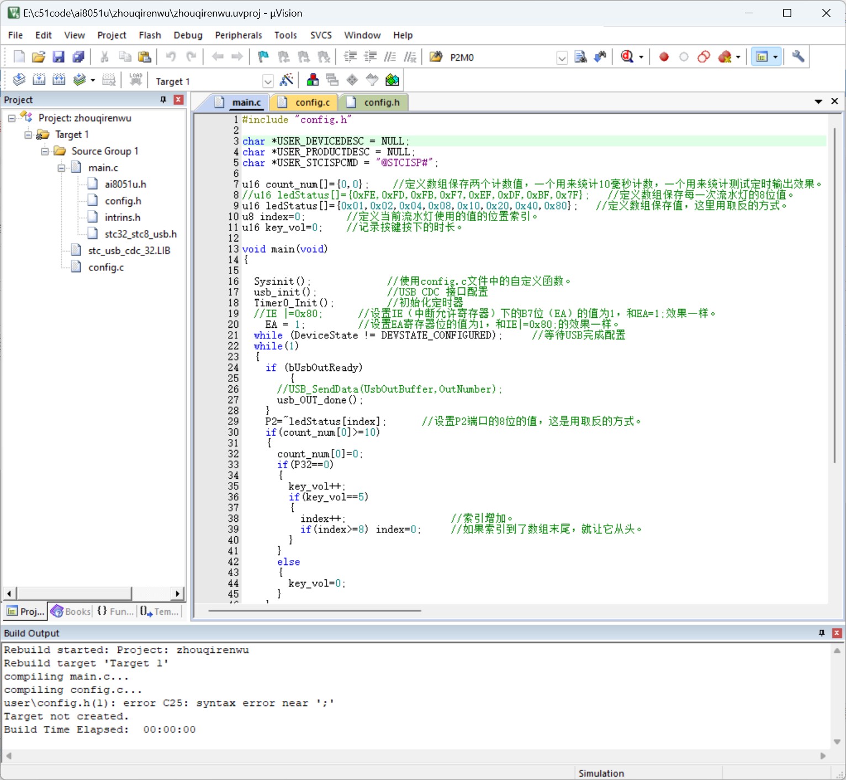The height and width of the screenshot is (780, 846).
Task: Click the Save All icon
Action: [78, 56]
